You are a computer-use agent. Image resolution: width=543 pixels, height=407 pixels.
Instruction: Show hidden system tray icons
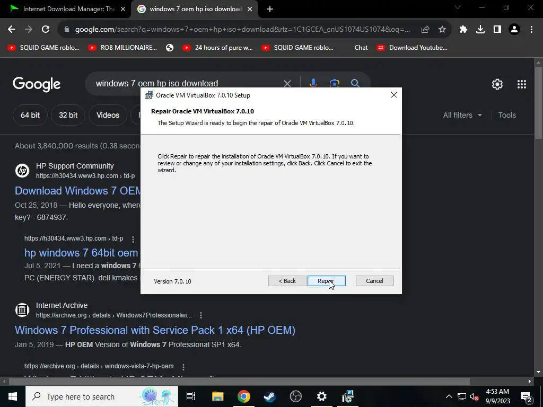pos(449,396)
